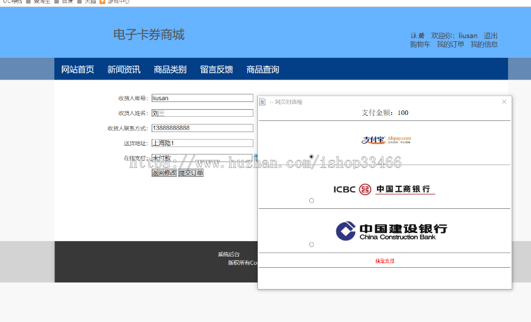Open the 商品查询 nav item

pos(263,70)
